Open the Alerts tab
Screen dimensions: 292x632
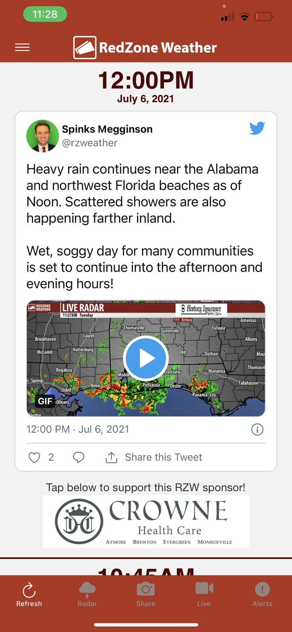click(262, 594)
